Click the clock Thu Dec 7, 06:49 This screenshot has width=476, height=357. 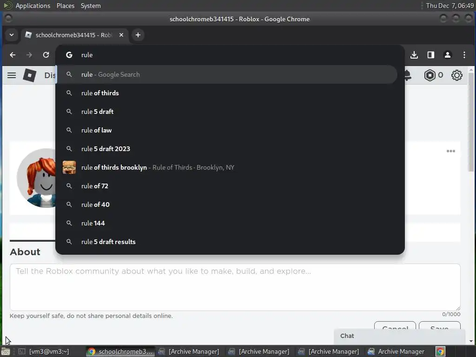(450, 6)
